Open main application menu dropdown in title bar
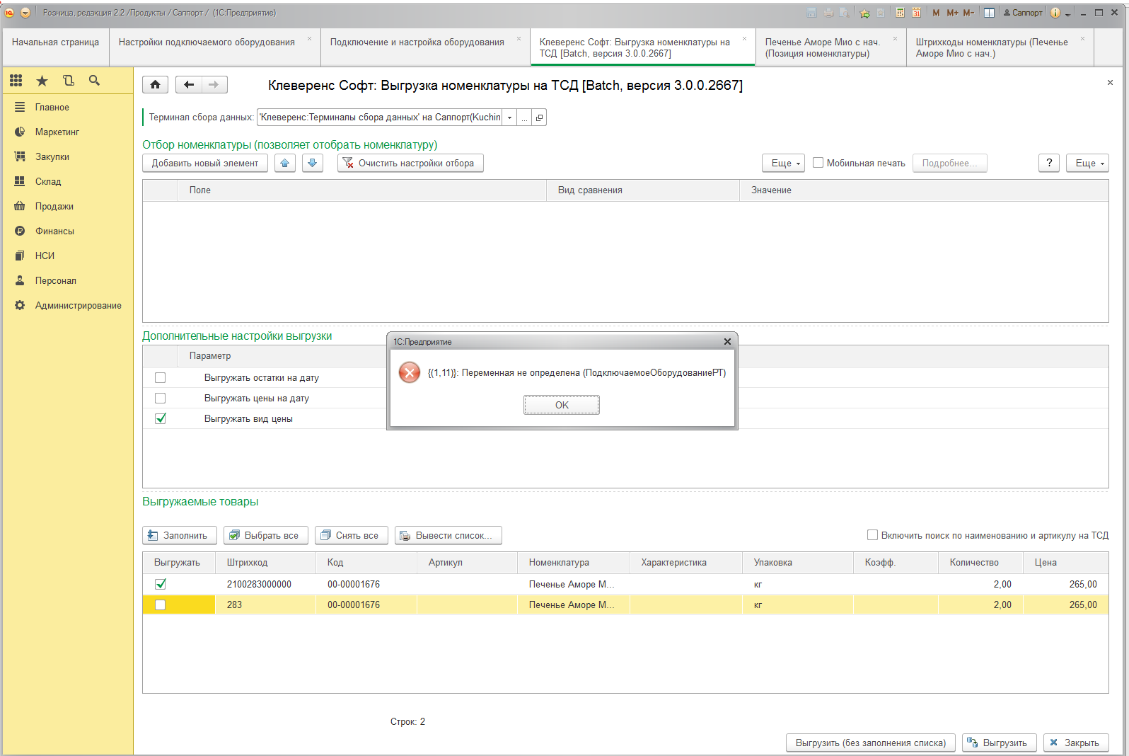The height and width of the screenshot is (756, 1129). click(x=25, y=13)
